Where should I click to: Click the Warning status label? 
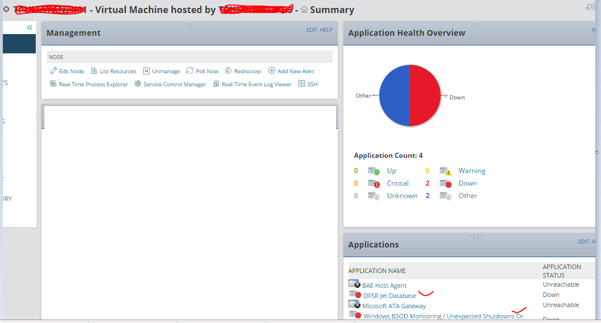click(471, 171)
